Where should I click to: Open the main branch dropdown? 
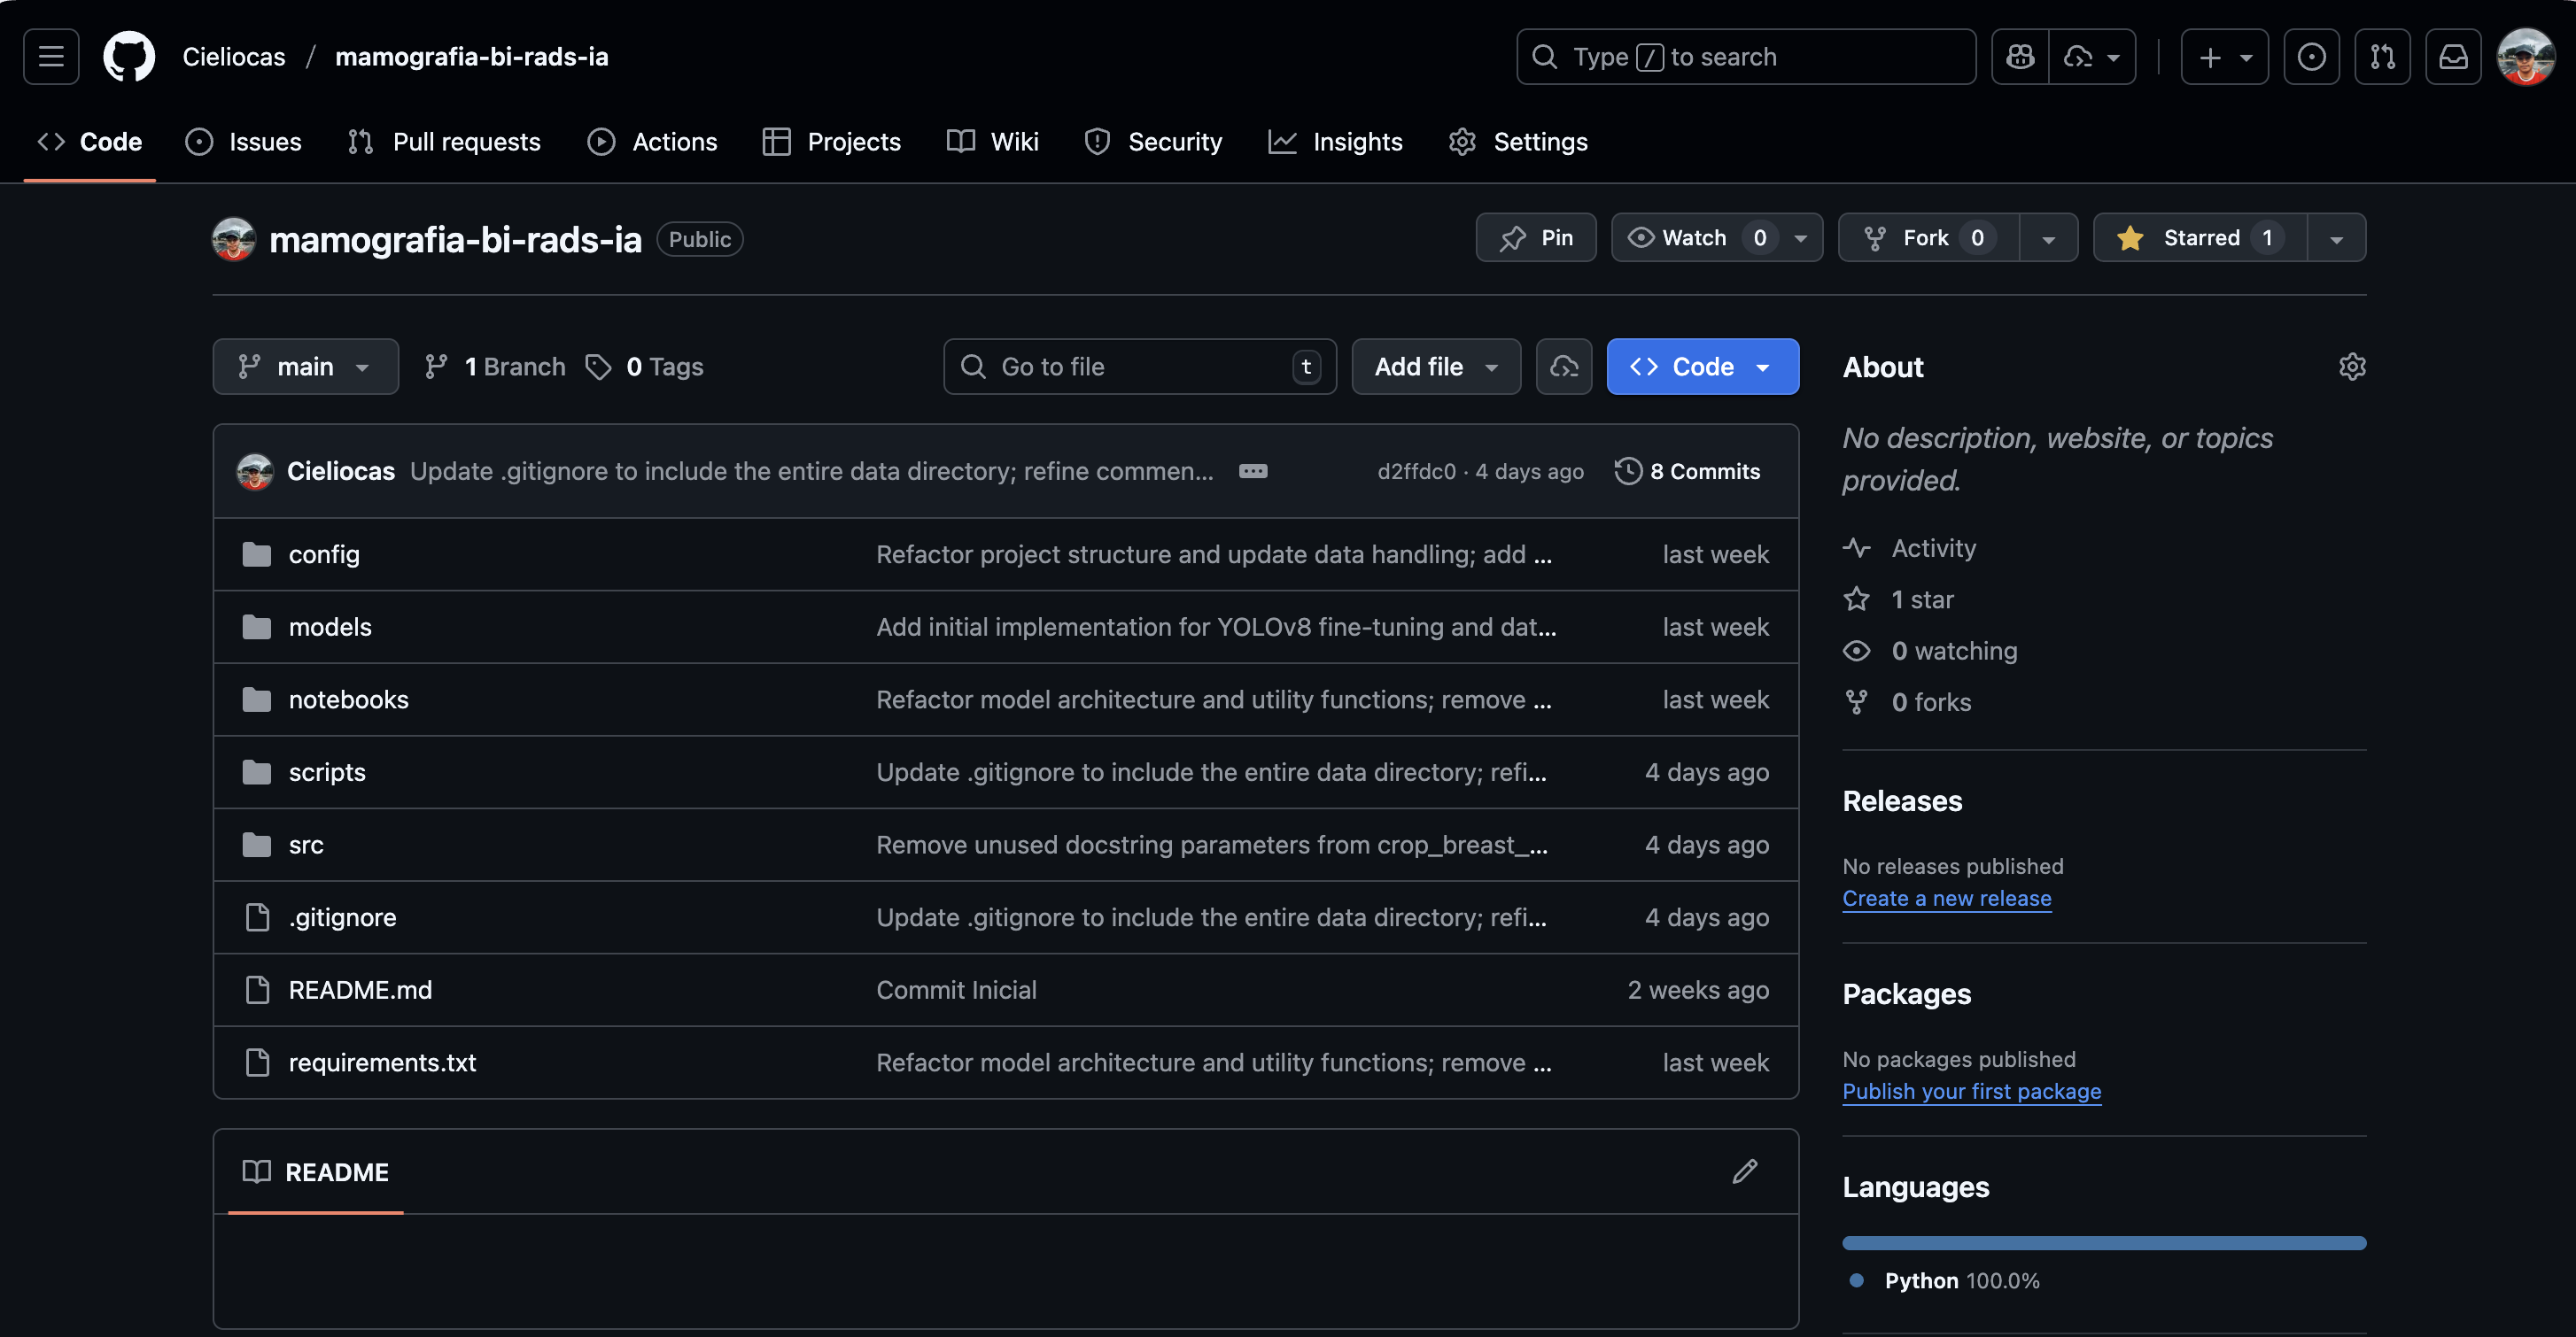[305, 367]
